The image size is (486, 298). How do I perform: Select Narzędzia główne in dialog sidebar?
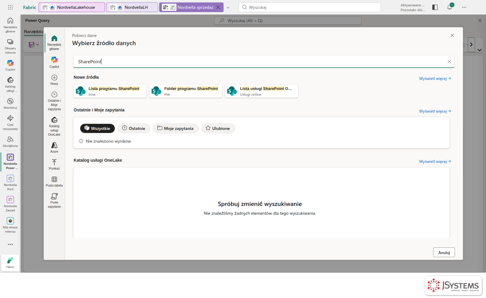(x=54, y=43)
